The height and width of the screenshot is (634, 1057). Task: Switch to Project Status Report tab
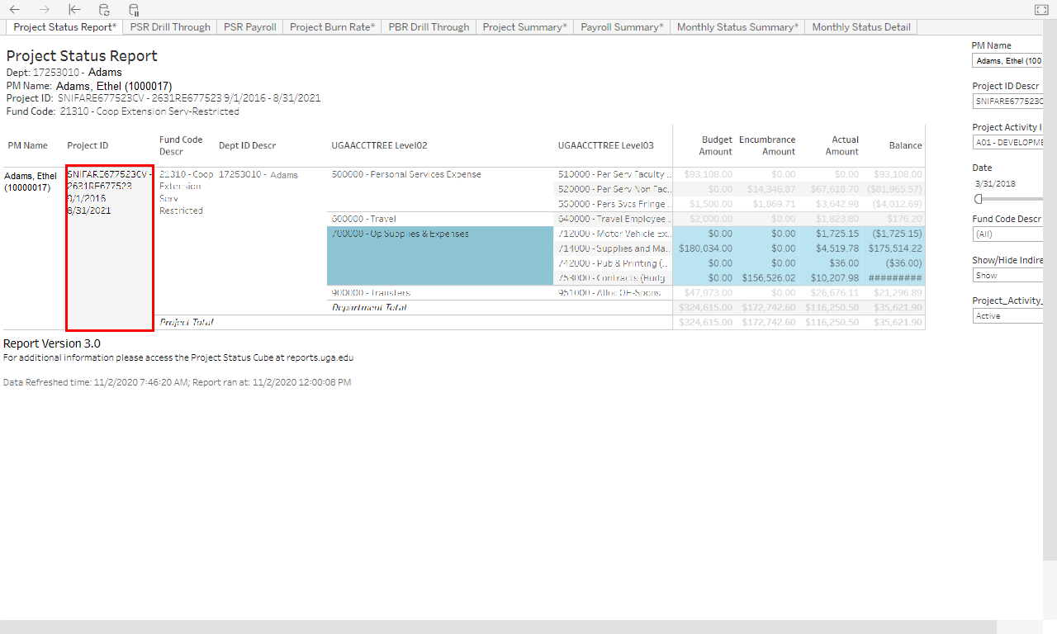pos(64,27)
